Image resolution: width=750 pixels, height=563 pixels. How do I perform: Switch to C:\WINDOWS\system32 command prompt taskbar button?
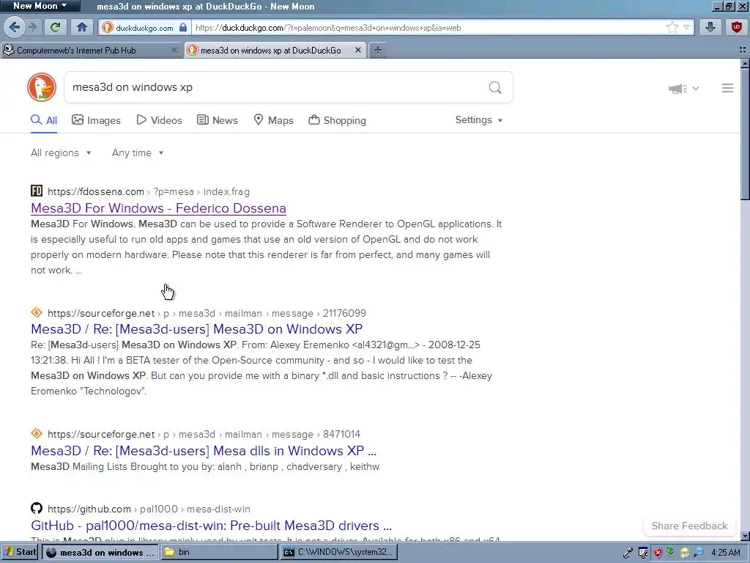[x=338, y=552]
